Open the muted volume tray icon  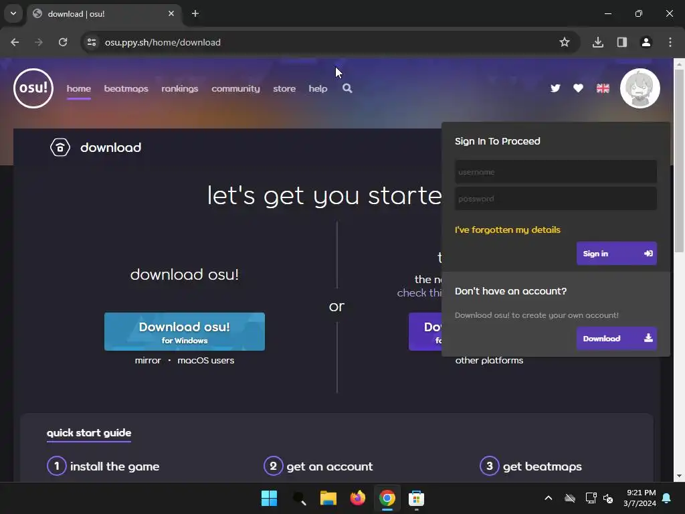608,498
